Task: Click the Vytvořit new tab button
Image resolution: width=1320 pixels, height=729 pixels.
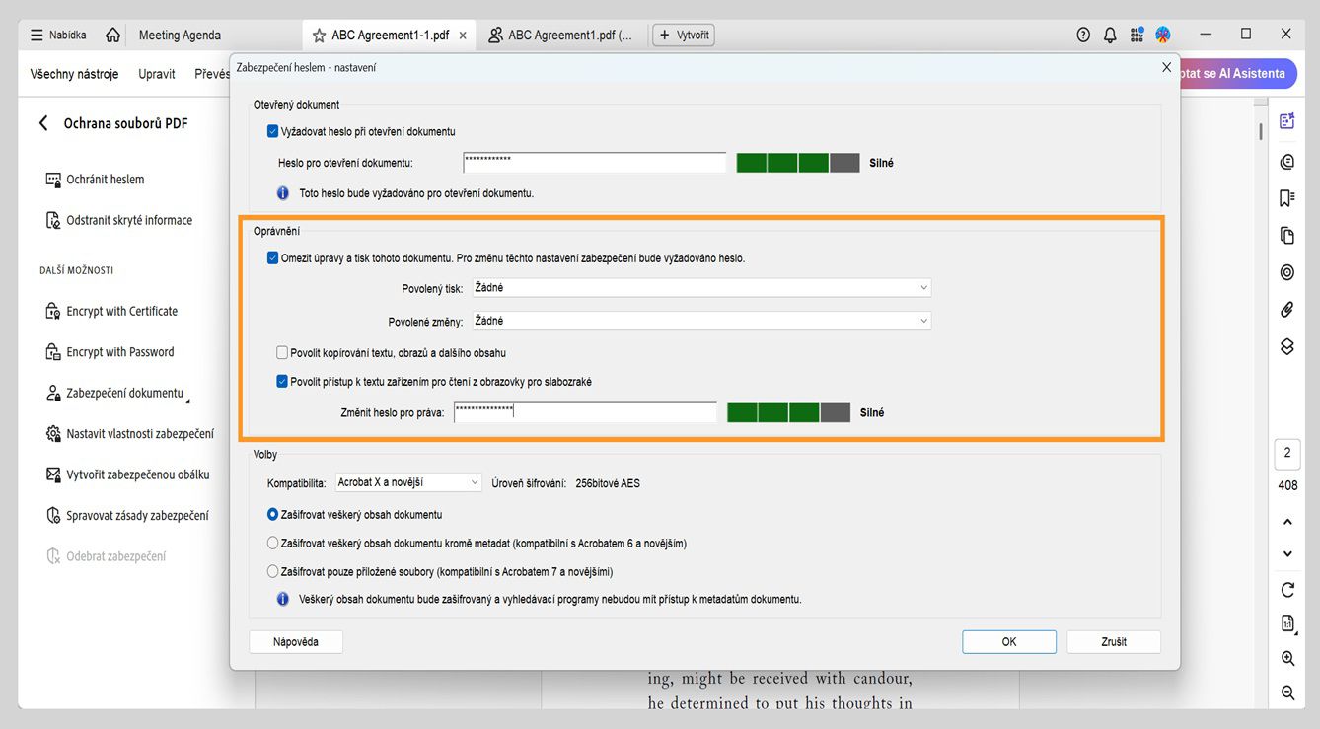Action: (x=684, y=36)
